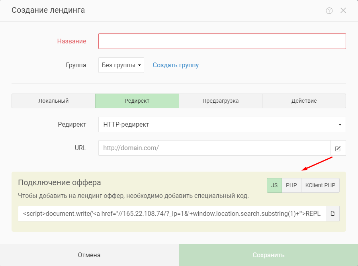Click the offer code instruction text
358x266 pixels.
(x=133, y=196)
